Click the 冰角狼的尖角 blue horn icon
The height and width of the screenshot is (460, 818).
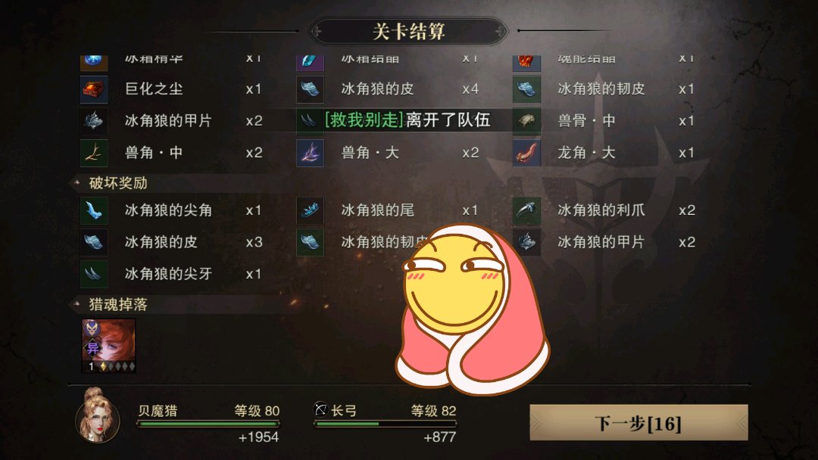[94, 210]
